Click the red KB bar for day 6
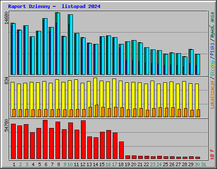 pyautogui.click(x=45, y=139)
